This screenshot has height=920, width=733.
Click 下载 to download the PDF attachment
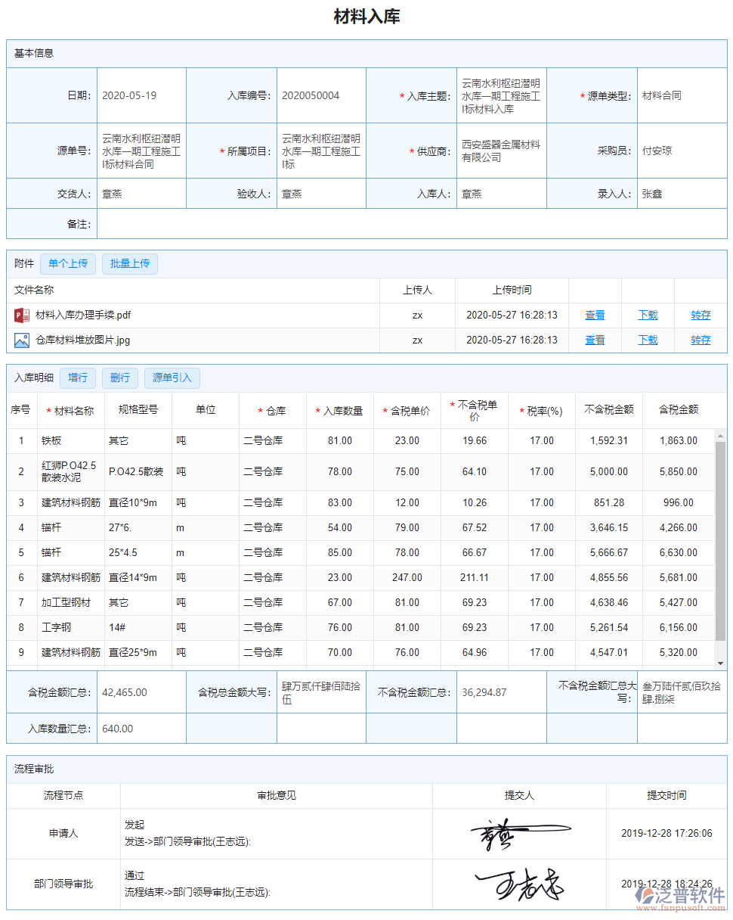pos(648,315)
